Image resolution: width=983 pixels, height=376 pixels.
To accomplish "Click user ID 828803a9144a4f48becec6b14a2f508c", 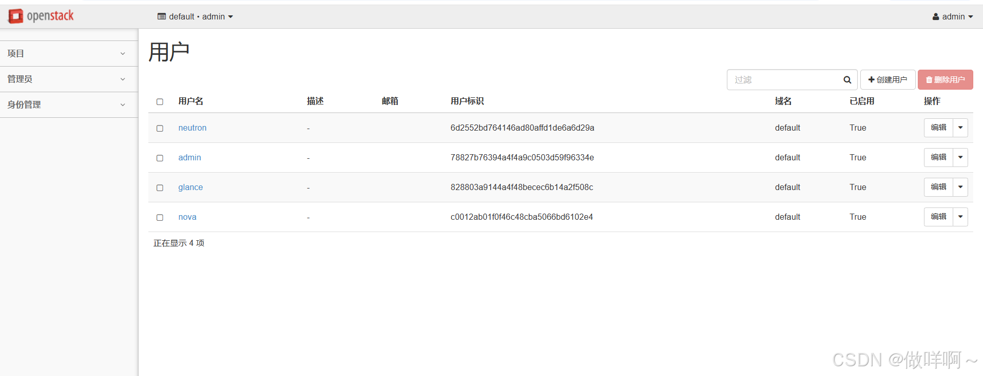I will (522, 187).
